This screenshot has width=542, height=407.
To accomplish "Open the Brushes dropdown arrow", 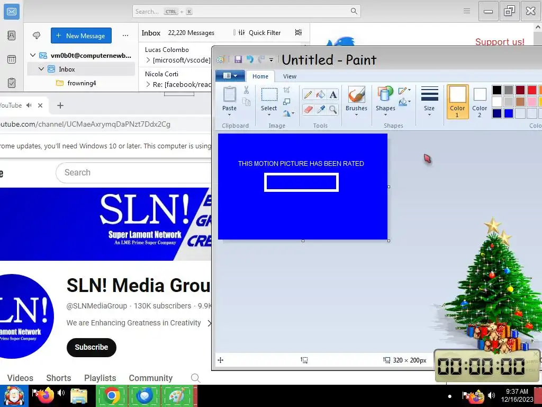I will tap(356, 115).
